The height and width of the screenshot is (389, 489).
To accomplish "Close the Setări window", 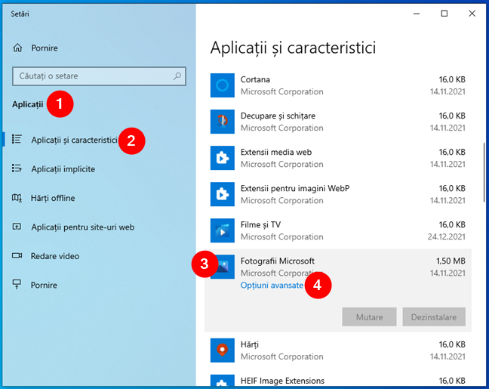I will (x=472, y=14).
